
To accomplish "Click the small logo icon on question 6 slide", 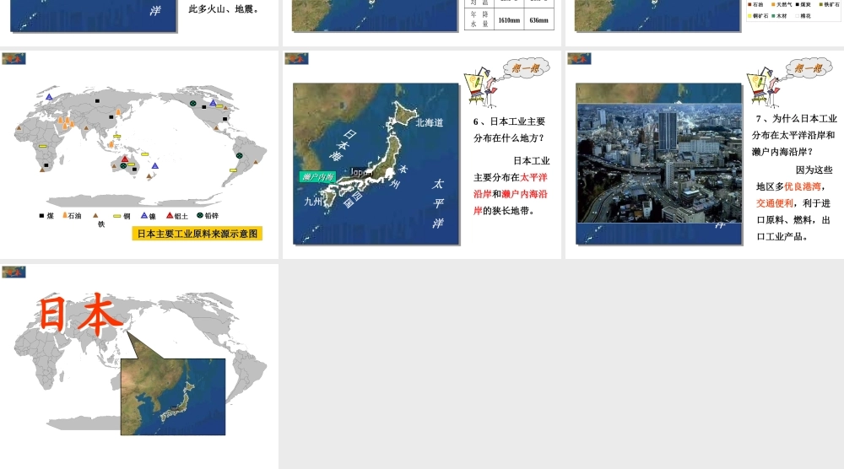I will click(x=296, y=59).
